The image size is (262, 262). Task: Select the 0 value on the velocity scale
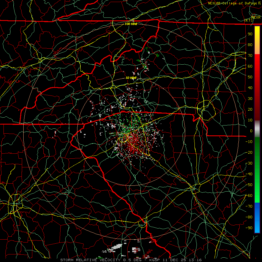[x=251, y=131]
